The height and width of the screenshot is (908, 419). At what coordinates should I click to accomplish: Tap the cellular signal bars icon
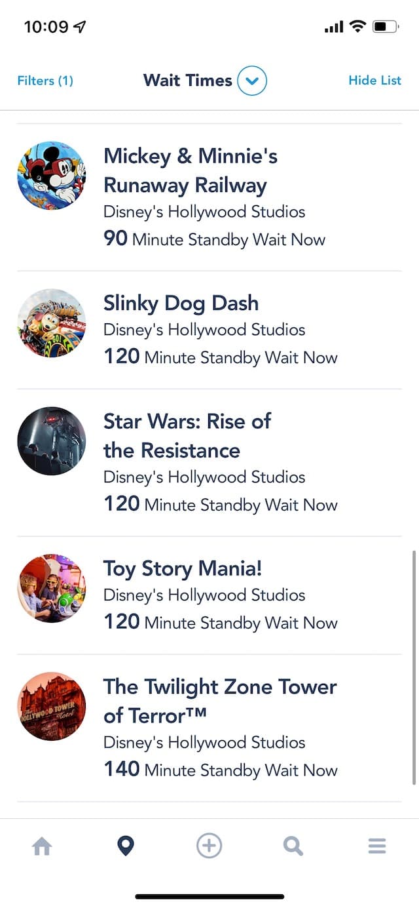pos(334,28)
